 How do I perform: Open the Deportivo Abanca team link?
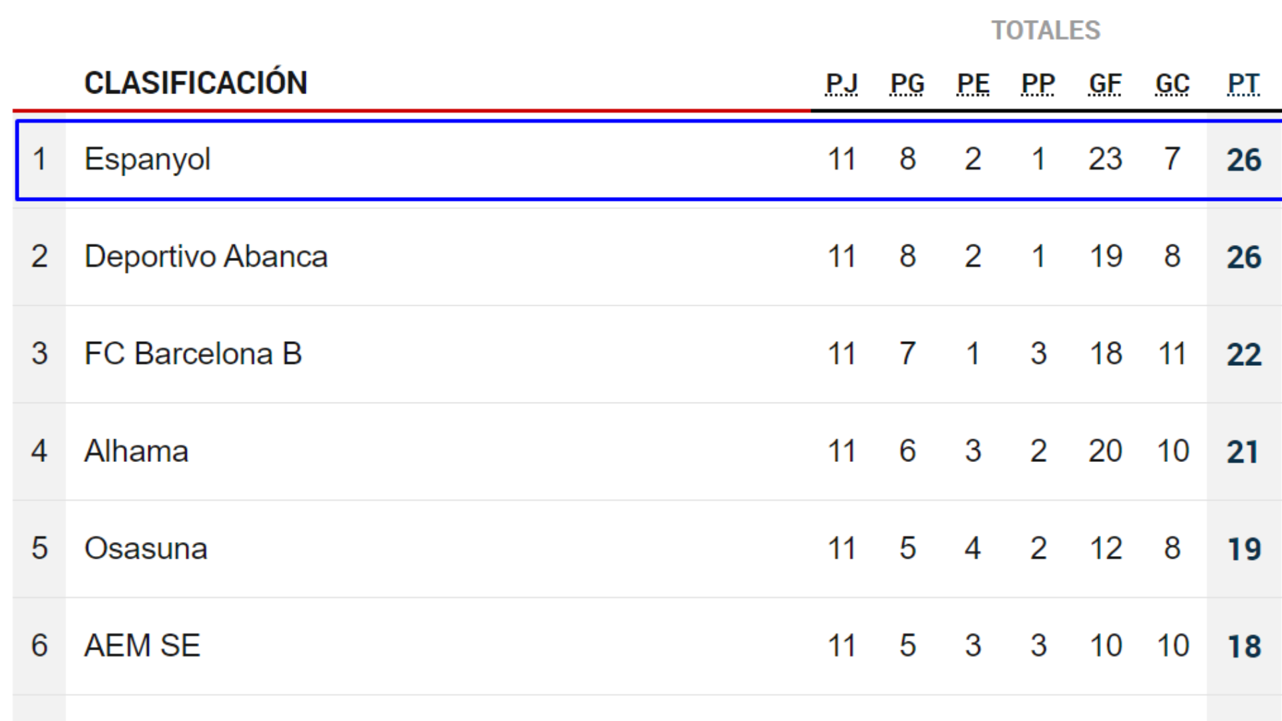pos(206,256)
